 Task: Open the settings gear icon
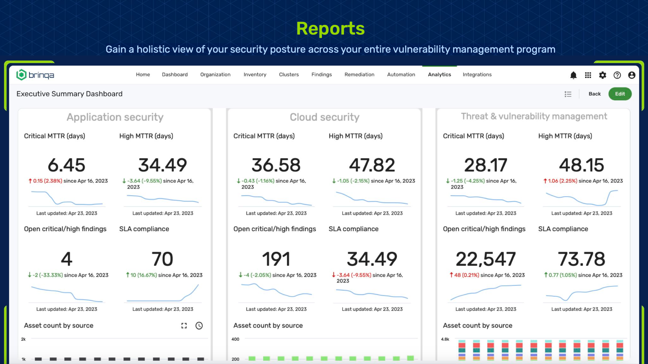pos(602,75)
